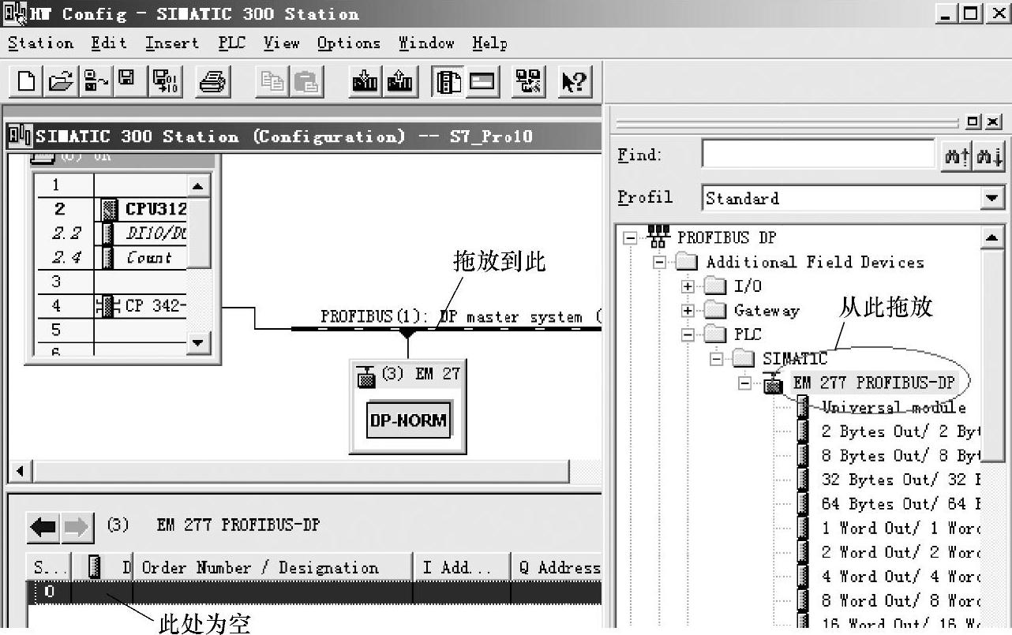
Task: Expand the Gateway folder
Action: 688,311
